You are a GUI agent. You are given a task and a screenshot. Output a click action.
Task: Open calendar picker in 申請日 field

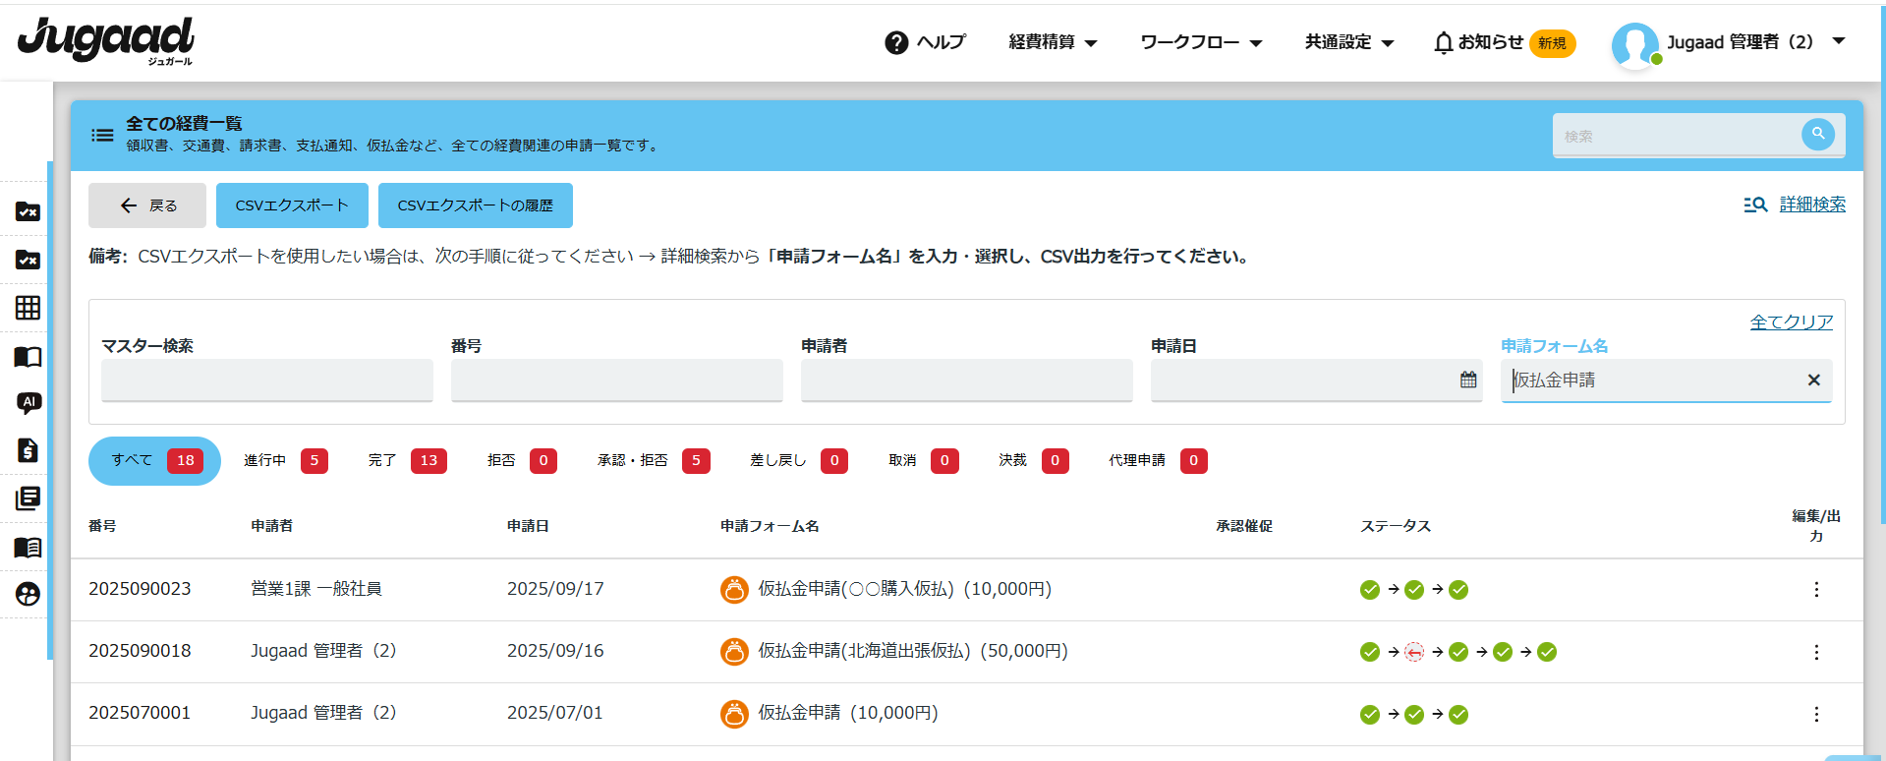(1467, 380)
